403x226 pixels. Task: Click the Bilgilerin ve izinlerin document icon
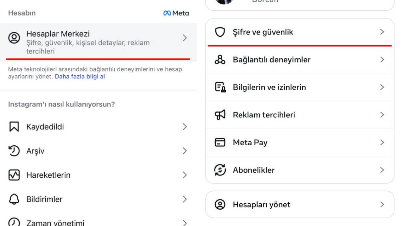(220, 87)
